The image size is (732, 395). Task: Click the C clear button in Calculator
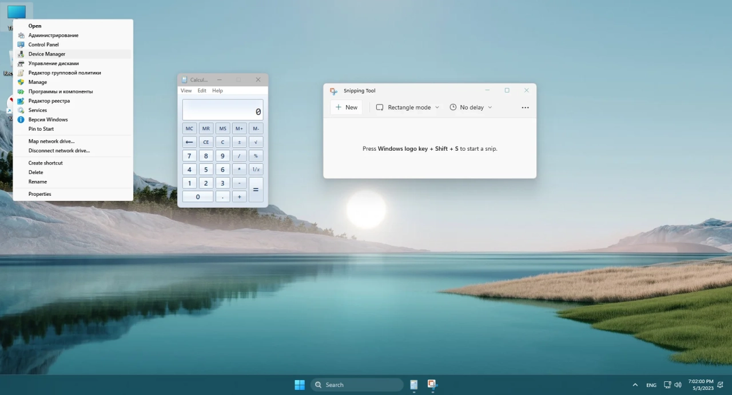coord(222,142)
